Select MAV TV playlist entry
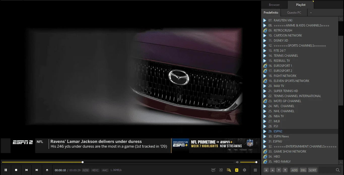The height and width of the screenshot is (175, 344). click(300, 86)
